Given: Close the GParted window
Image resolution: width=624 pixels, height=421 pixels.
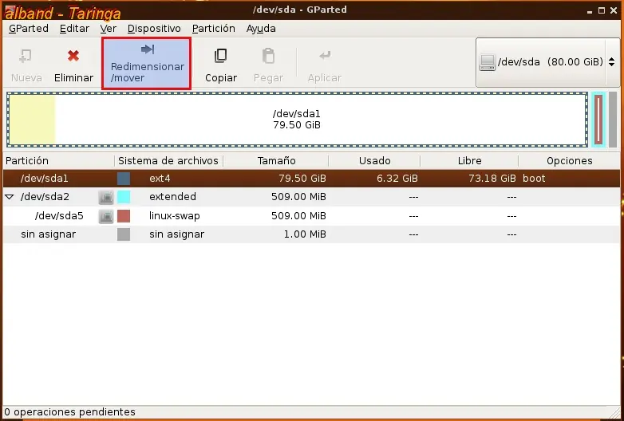Looking at the screenshot, I should click(x=614, y=10).
